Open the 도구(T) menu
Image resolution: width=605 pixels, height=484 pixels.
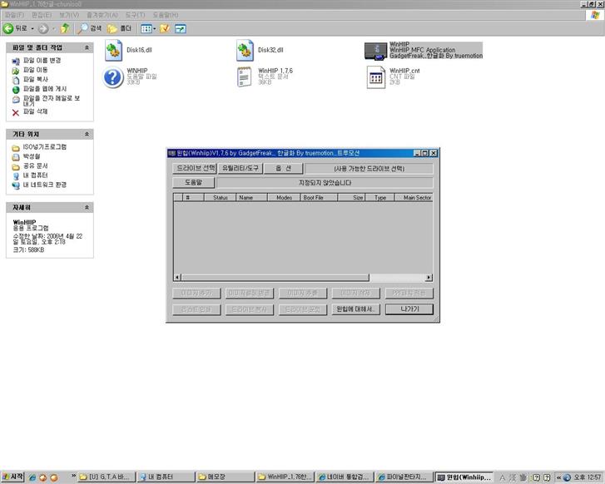pos(135,15)
